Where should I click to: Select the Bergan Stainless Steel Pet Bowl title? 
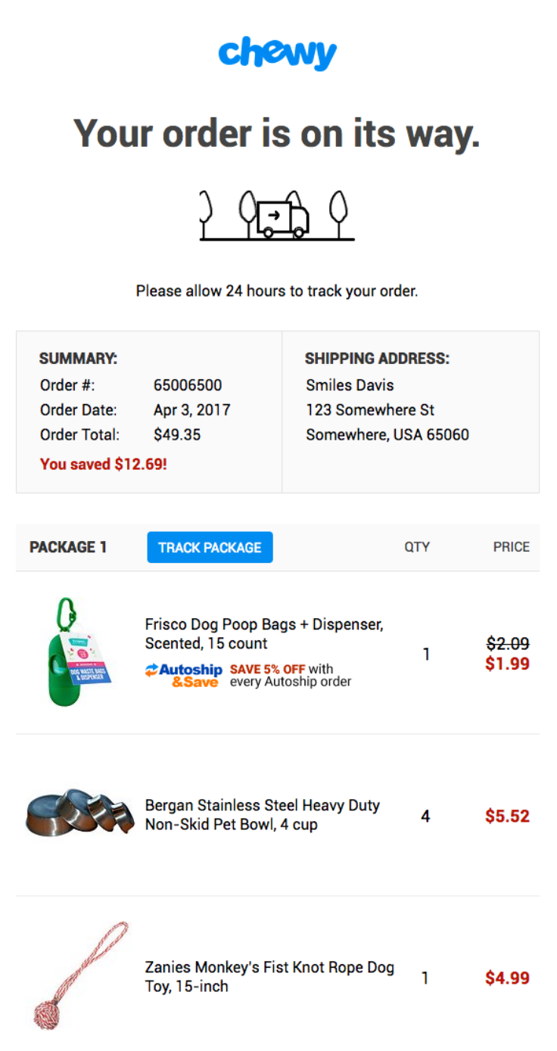pyautogui.click(x=262, y=815)
